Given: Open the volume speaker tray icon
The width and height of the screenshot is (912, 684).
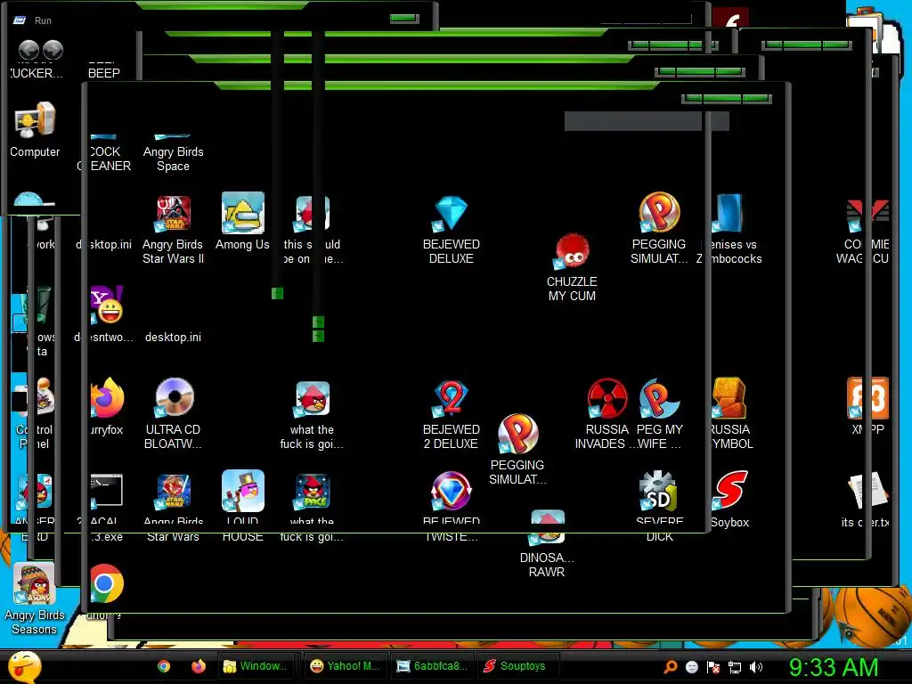Looking at the screenshot, I should pos(756,667).
